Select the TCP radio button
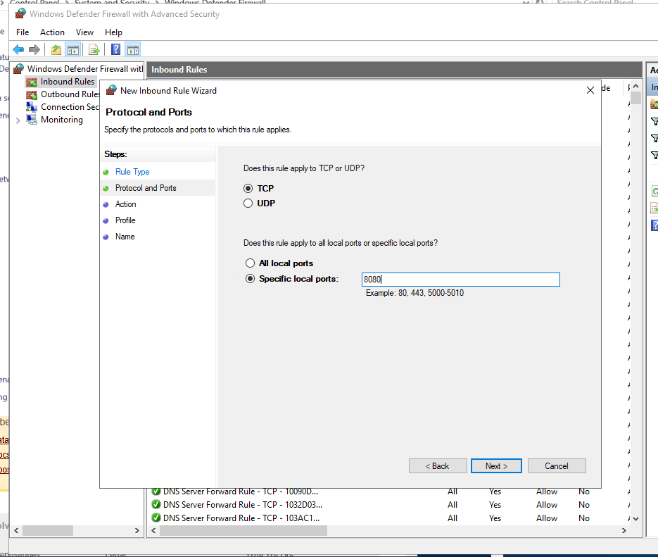 tap(248, 189)
